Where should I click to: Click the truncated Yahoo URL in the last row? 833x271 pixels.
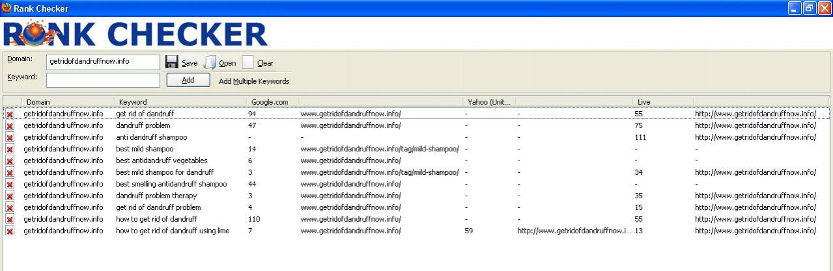point(574,231)
